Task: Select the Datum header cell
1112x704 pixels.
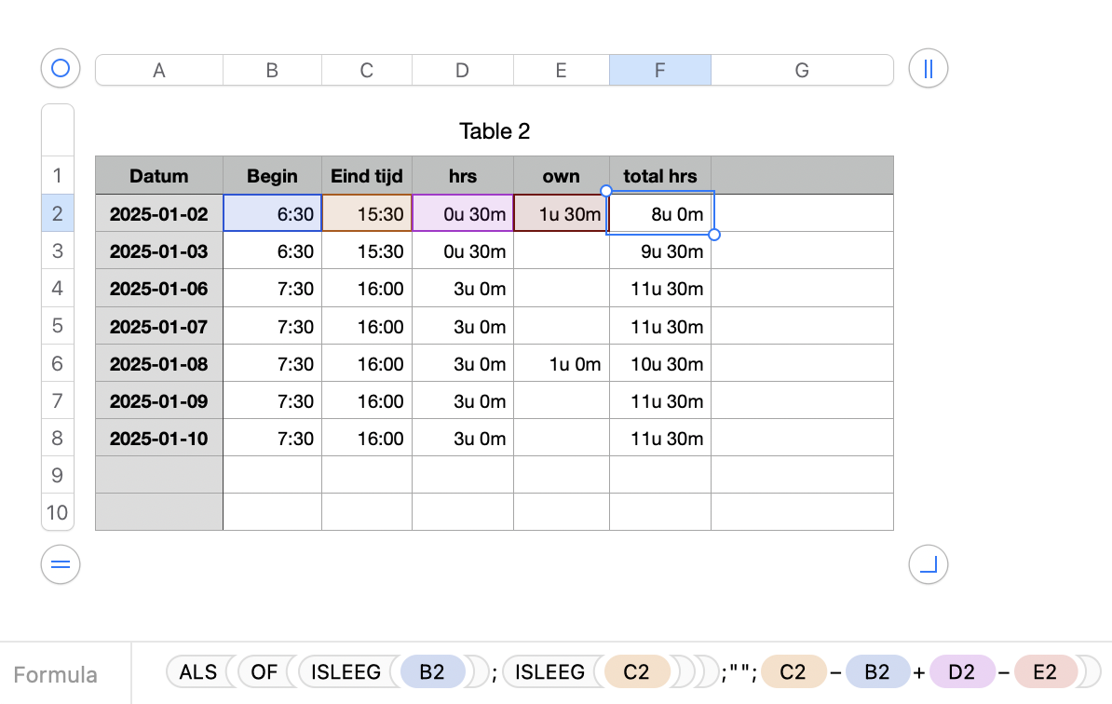Action: 159,176
